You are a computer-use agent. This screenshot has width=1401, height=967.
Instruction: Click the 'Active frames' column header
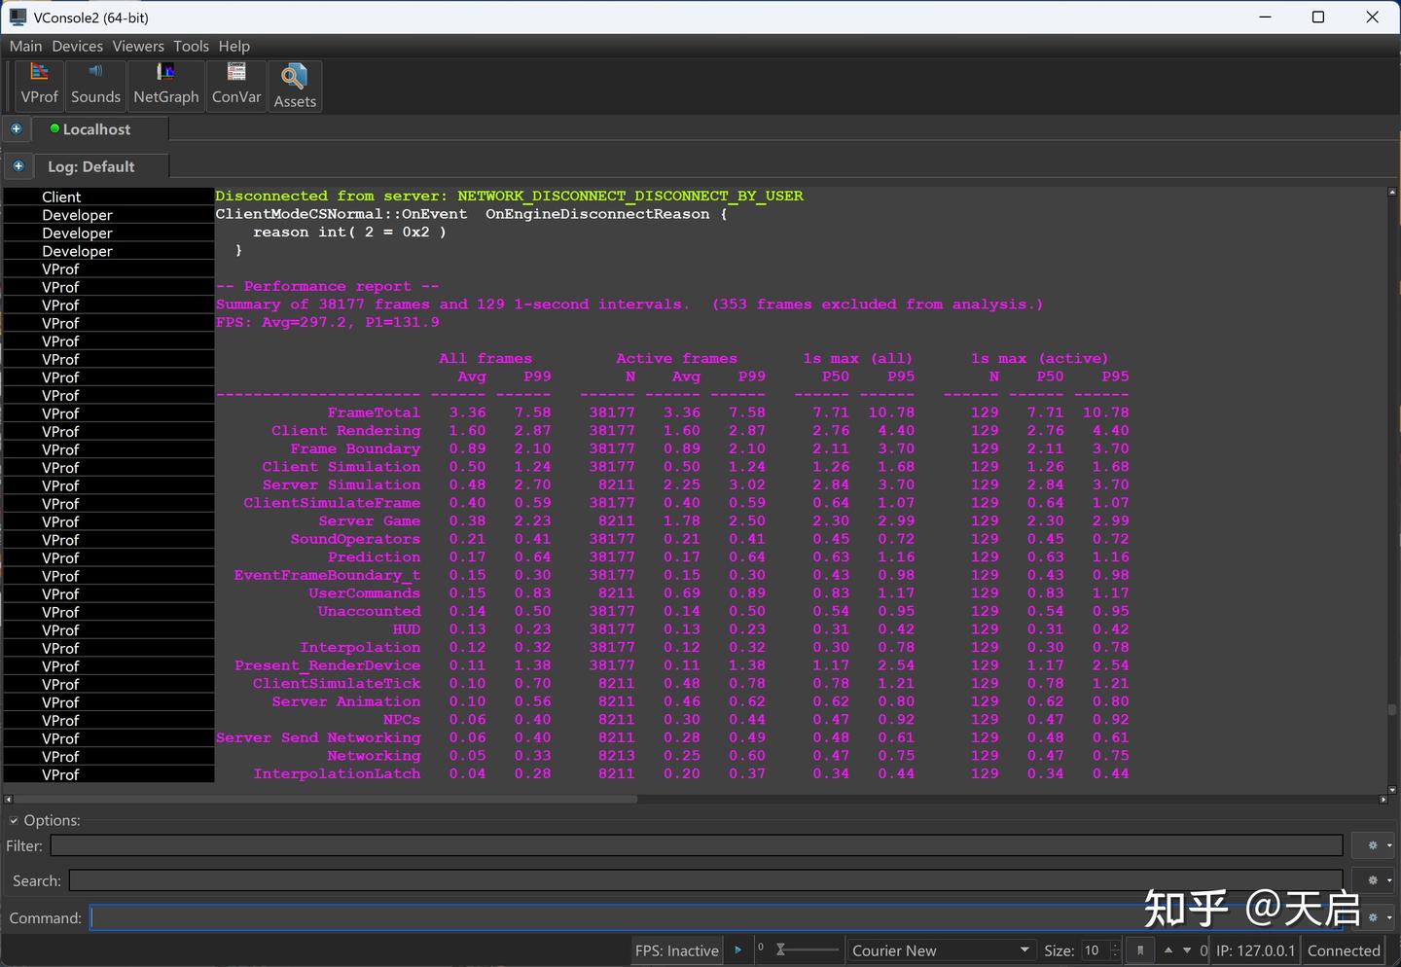point(677,358)
